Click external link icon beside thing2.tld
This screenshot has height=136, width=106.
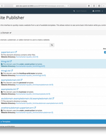12,71
